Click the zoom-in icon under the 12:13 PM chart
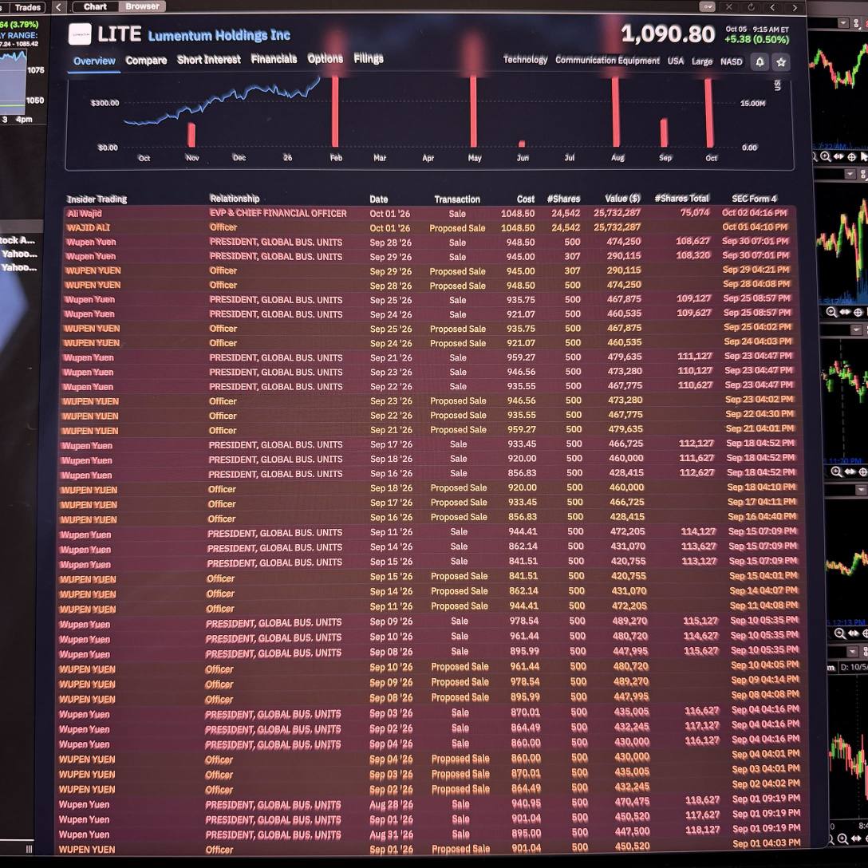This screenshot has height=868, width=868. (x=840, y=633)
